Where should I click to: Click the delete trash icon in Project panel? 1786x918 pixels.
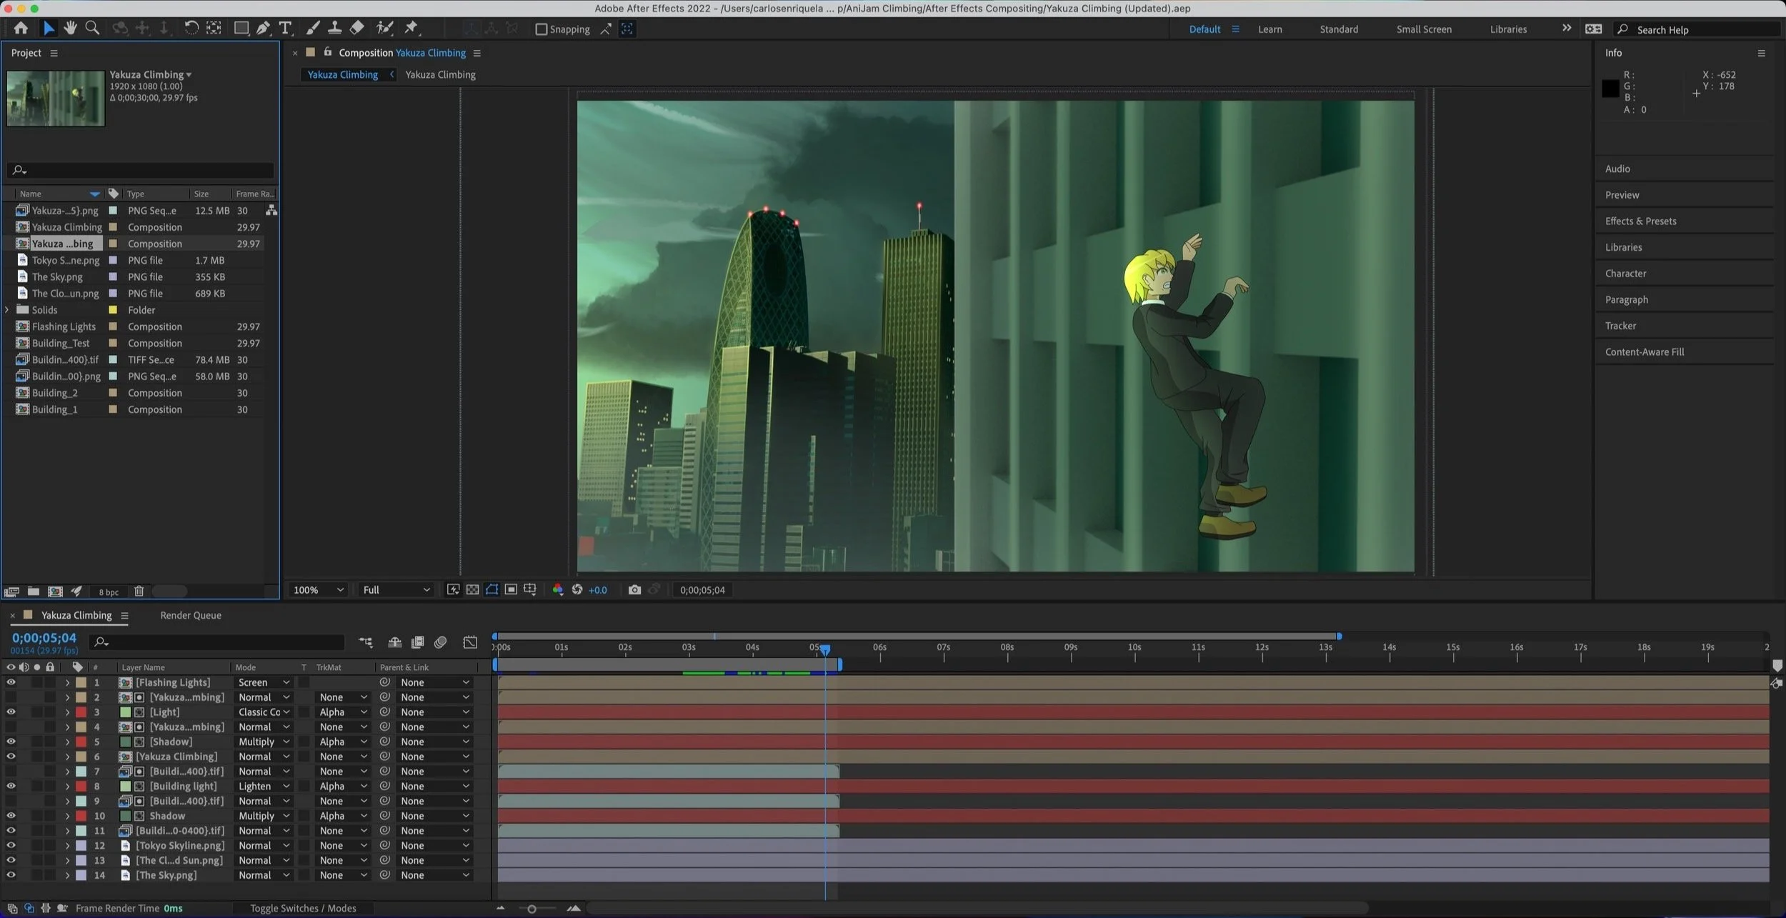(139, 592)
